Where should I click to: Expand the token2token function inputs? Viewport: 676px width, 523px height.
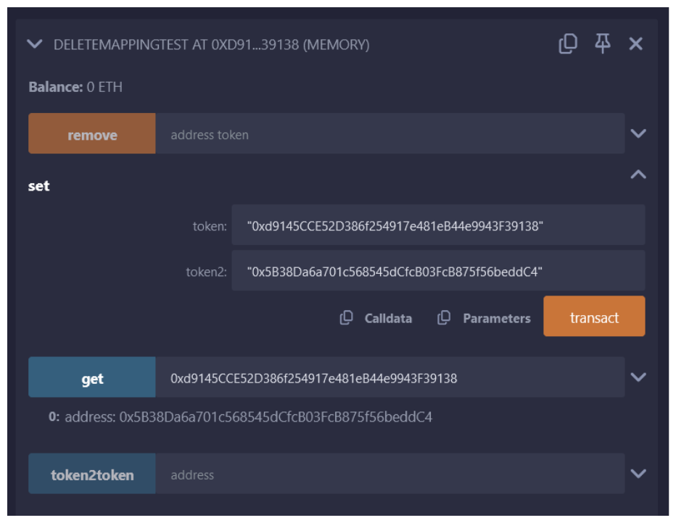638,474
